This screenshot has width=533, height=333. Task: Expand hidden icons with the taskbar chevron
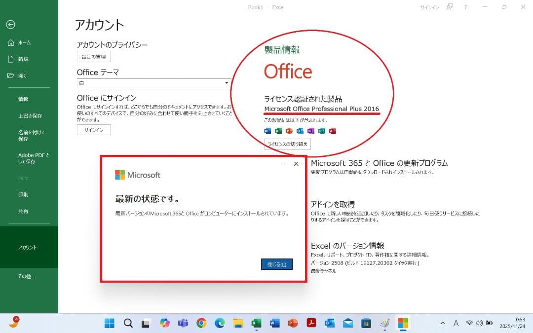pos(442,323)
